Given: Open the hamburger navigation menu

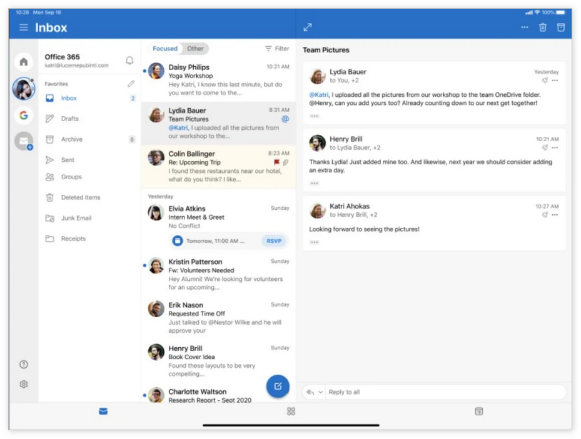Looking at the screenshot, I should click(24, 27).
